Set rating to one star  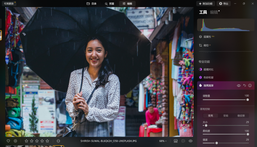pos(26,141)
